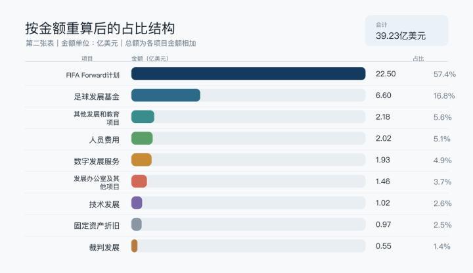Click the 合计 39.23亿美元 summary card
The width and height of the screenshot is (473, 273).
(x=407, y=31)
